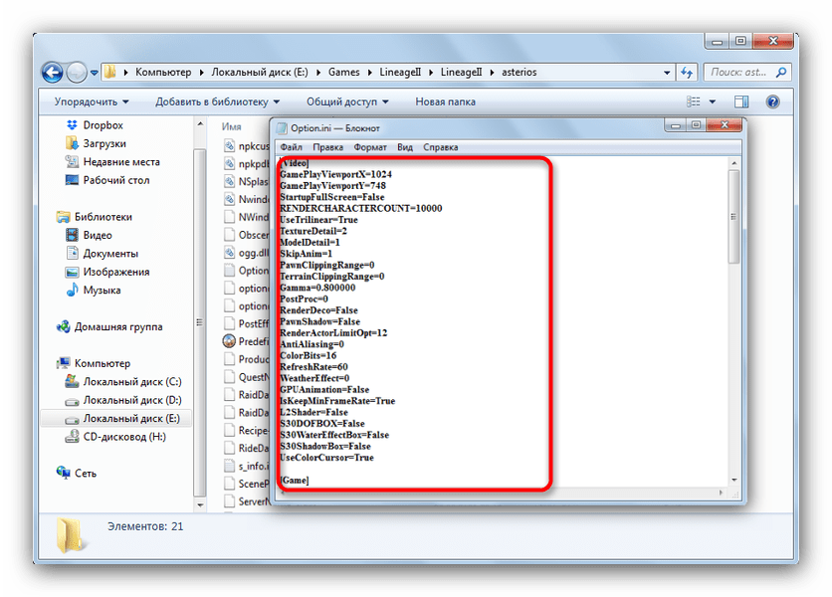This screenshot has height=597, width=832.
Task: Select Компьютер in the navigation pane
Action: [94, 363]
